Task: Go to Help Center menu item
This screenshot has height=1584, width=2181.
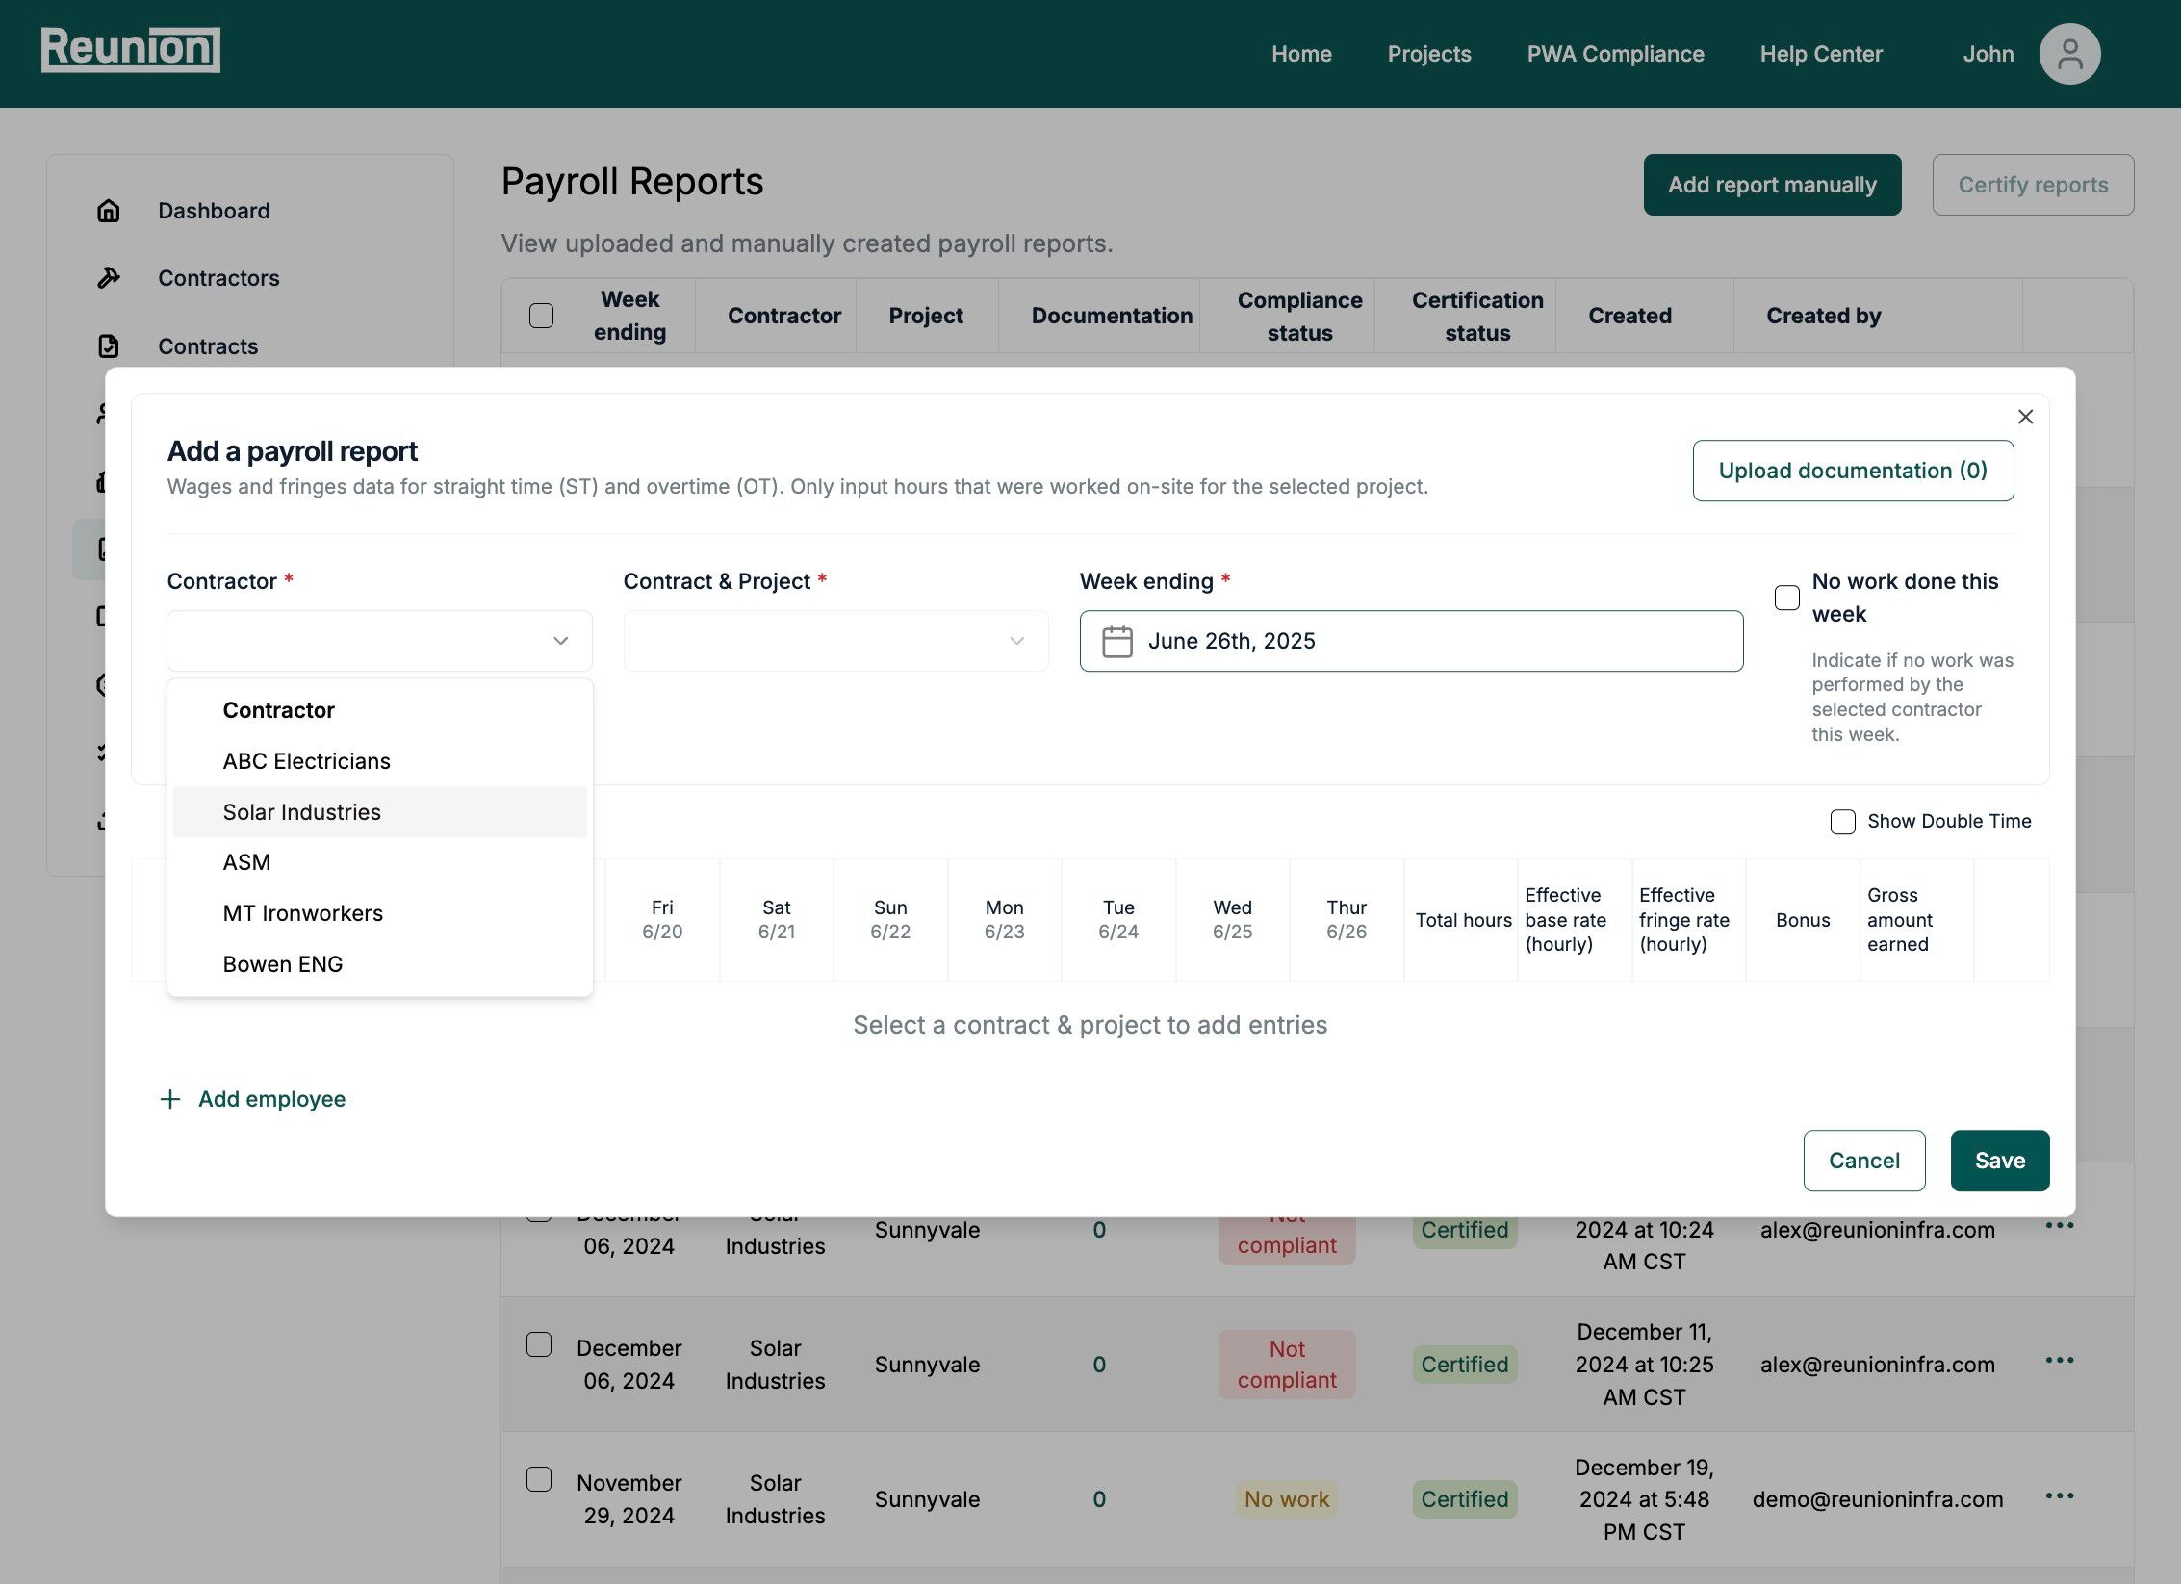Action: pos(1821,54)
